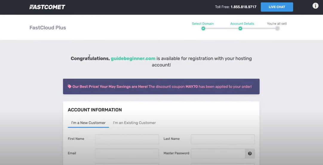The height and width of the screenshot is (165, 323).
Task: Click the Account Details step checkmark
Action: coord(241,28)
